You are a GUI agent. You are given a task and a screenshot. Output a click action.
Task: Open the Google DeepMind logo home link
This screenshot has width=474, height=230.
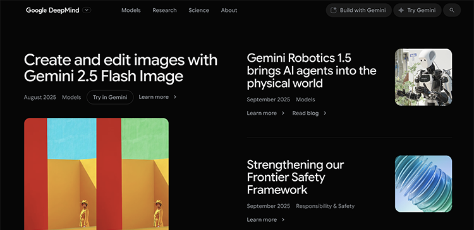pyautogui.click(x=52, y=10)
